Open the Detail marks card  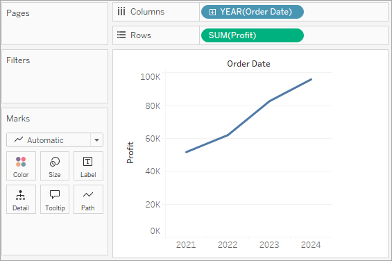coord(21,199)
